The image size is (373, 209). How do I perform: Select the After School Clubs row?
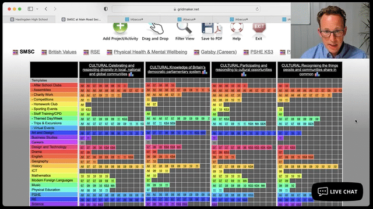tap(54, 85)
